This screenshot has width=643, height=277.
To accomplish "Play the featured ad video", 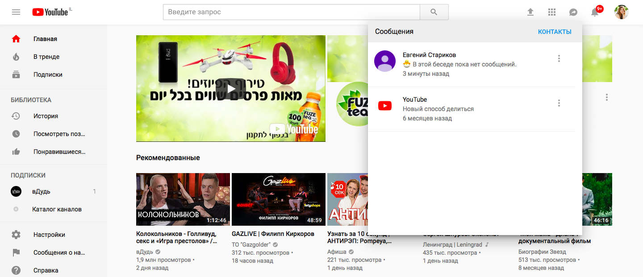I will coord(231,88).
